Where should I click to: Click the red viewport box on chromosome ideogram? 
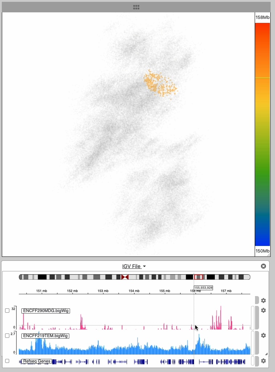(x=198, y=277)
